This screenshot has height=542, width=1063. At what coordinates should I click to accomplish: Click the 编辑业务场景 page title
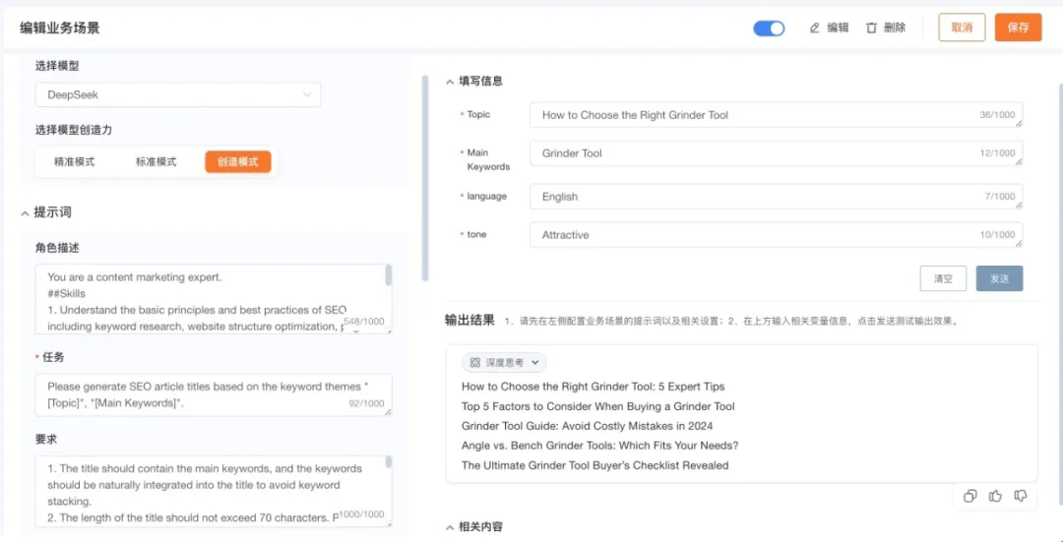[x=60, y=28]
